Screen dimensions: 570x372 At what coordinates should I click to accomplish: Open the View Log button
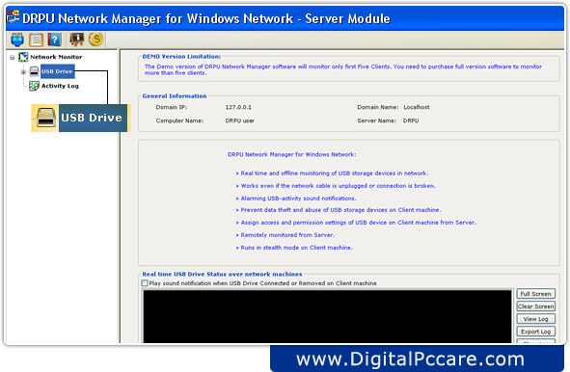[x=536, y=319]
